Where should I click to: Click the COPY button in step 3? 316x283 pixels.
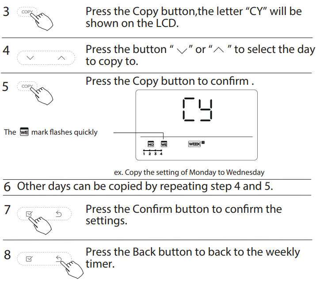tap(27, 12)
